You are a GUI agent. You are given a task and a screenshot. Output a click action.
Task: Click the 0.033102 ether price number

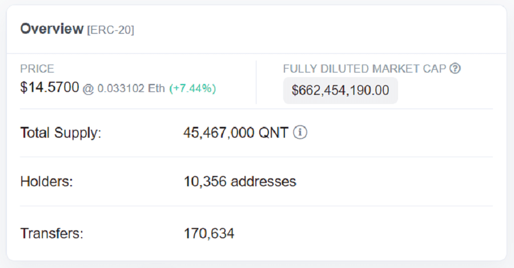click(118, 89)
